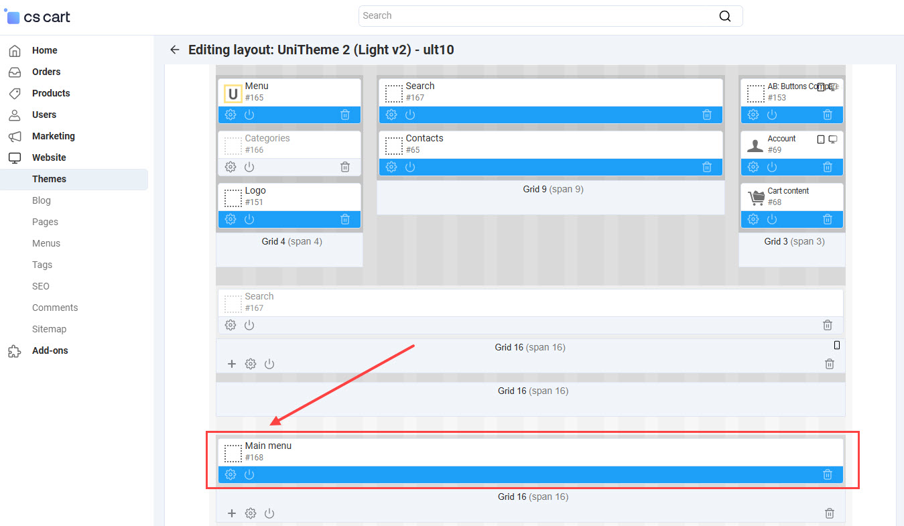The width and height of the screenshot is (904, 526).
Task: Open settings gear of AB: Buttons #153 block
Action: point(753,115)
